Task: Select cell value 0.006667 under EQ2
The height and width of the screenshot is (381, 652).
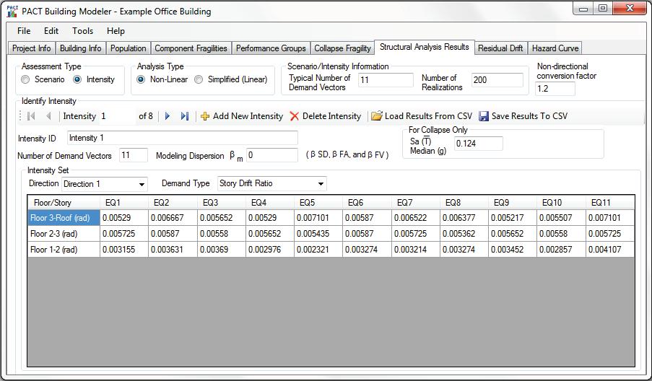Action: coord(173,218)
